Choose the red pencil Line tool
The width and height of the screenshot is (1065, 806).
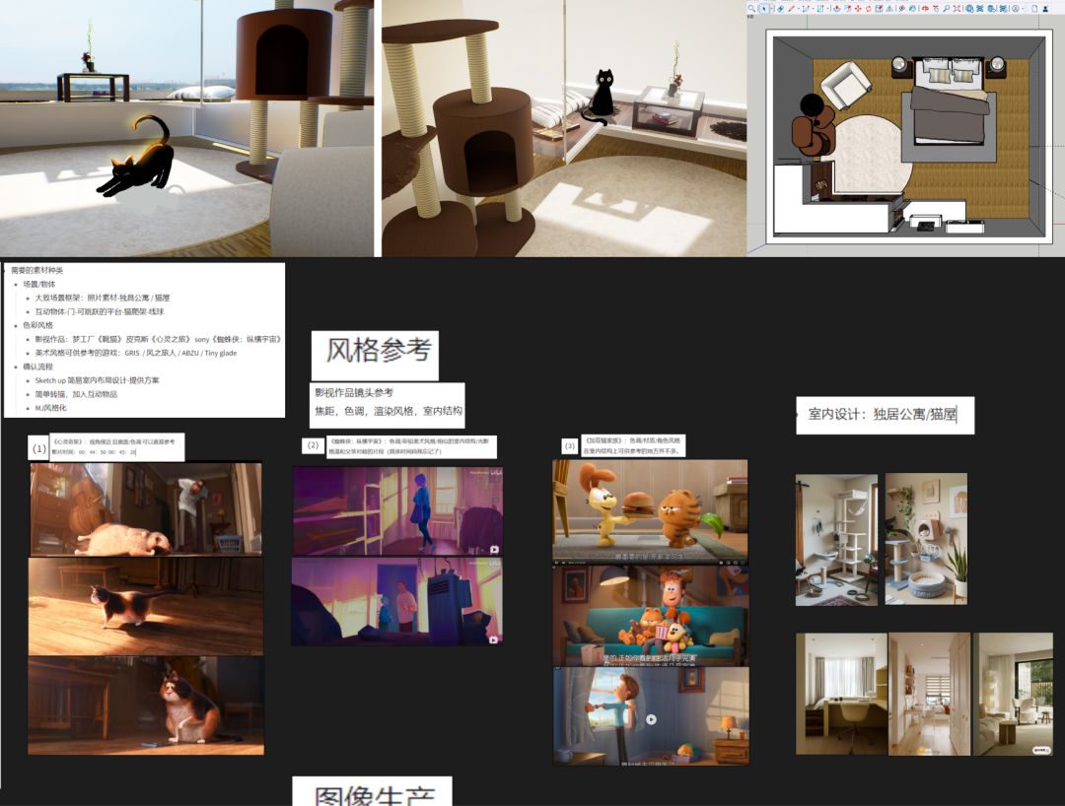[x=791, y=9]
